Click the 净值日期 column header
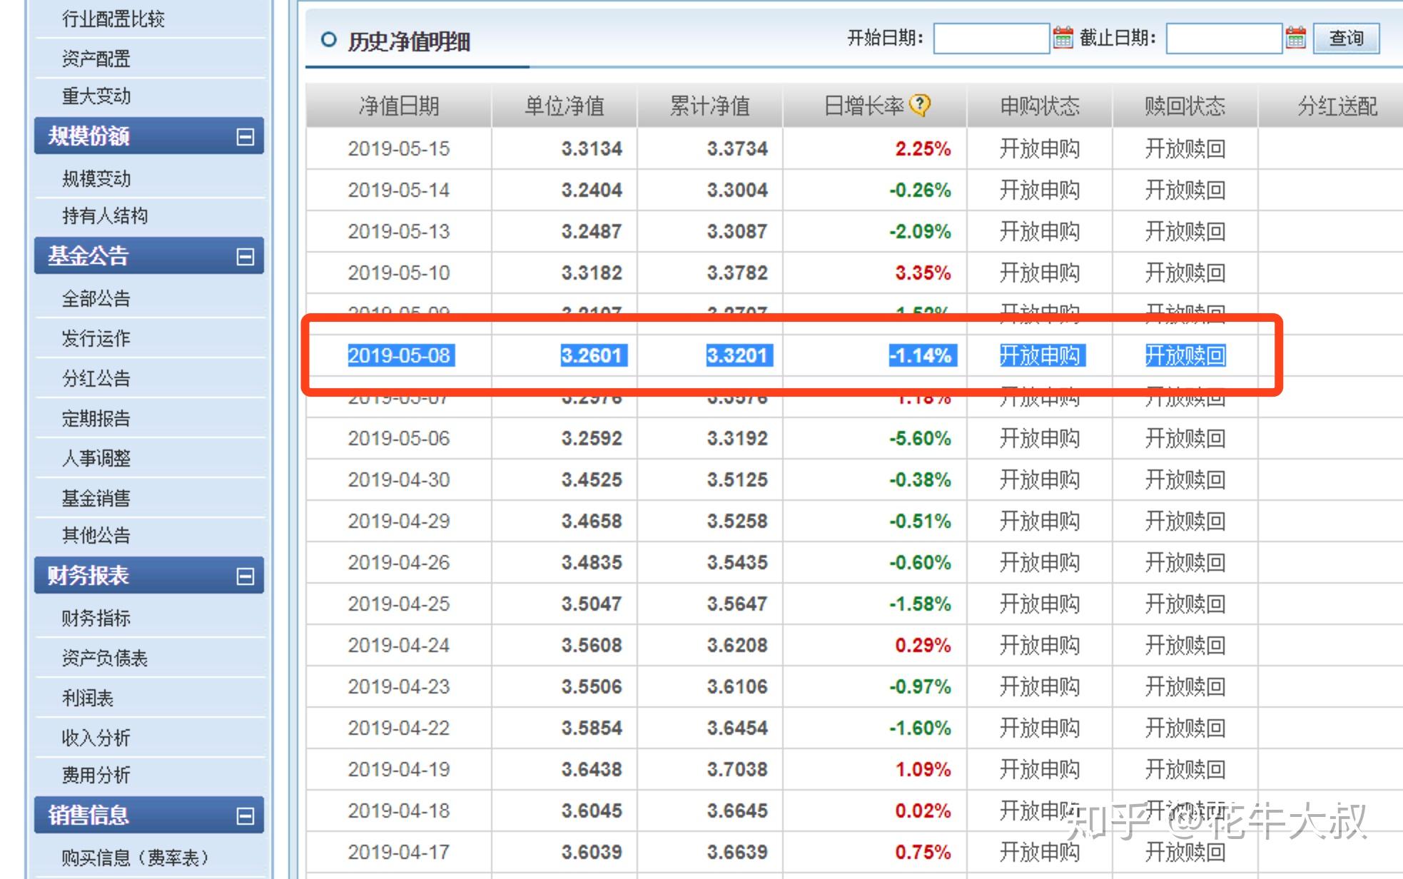Image resolution: width=1403 pixels, height=879 pixels. [399, 106]
